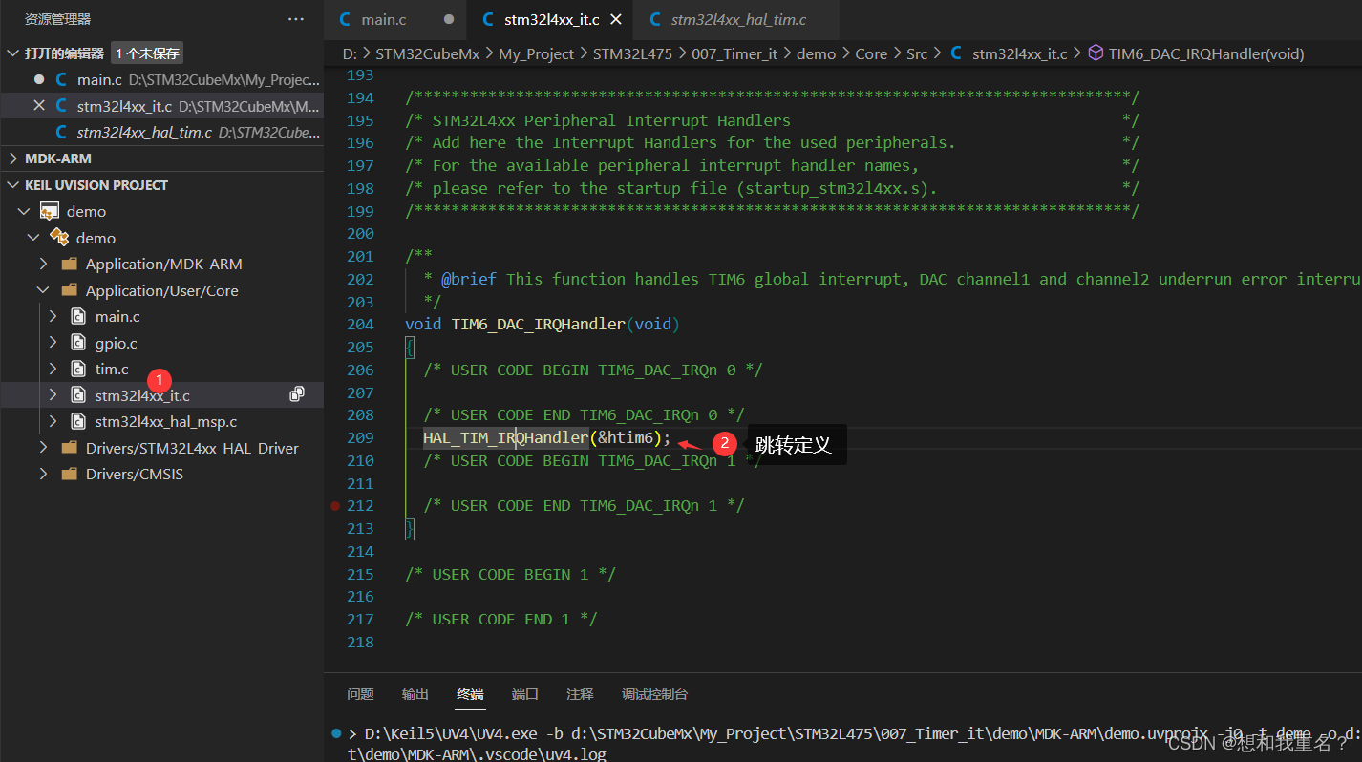Click line number 208 in gutter
The width and height of the screenshot is (1362, 762).
(360, 415)
